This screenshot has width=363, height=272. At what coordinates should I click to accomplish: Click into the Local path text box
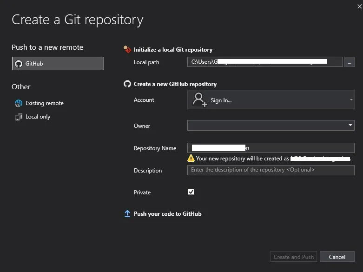coord(265,62)
